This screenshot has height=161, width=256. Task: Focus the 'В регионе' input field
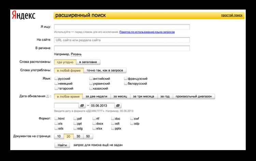point(122,48)
